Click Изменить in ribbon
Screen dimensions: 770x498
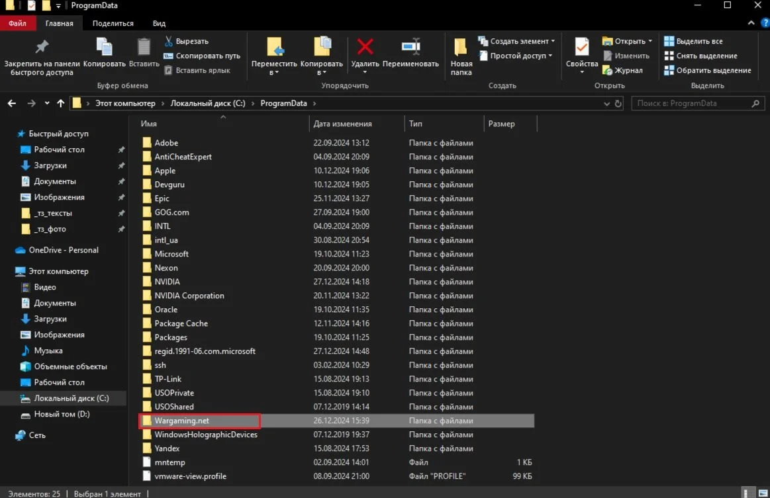[626, 56]
